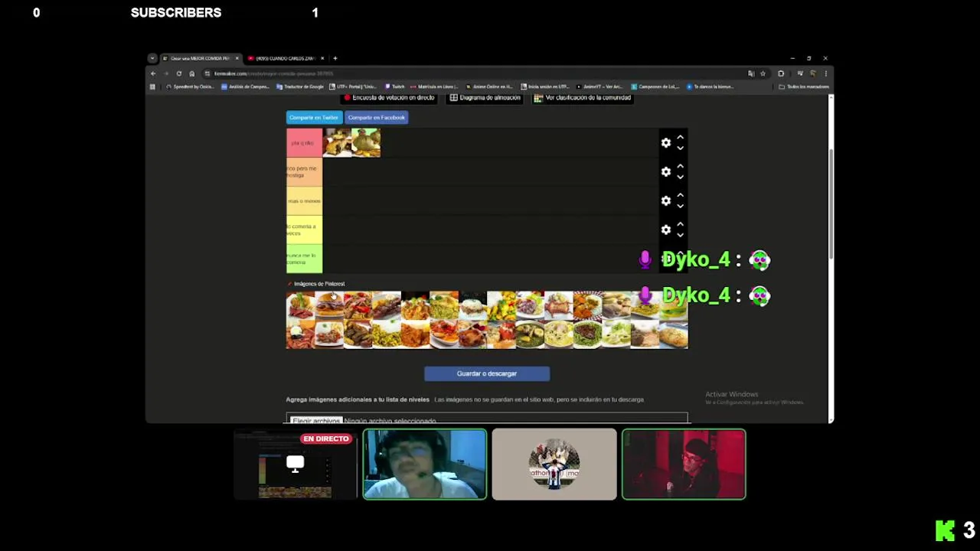Open the Twitch bookmark

point(395,86)
